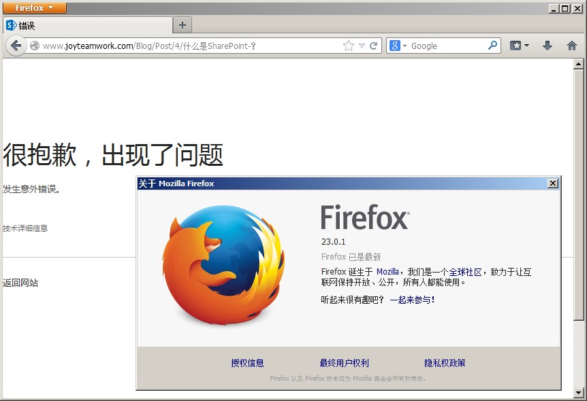
Task: Close the 关于 Mozilla Firefox dialog
Action: click(x=552, y=183)
